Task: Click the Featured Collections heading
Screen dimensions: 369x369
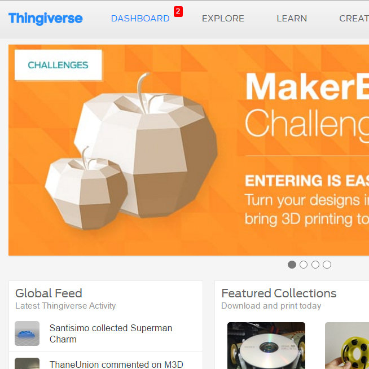Action: (279, 293)
